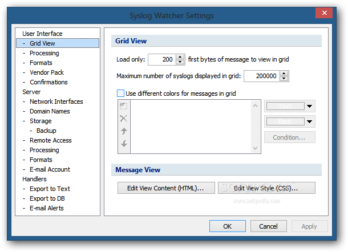
Task: Select Grid View in settings tree
Action: click(58, 43)
